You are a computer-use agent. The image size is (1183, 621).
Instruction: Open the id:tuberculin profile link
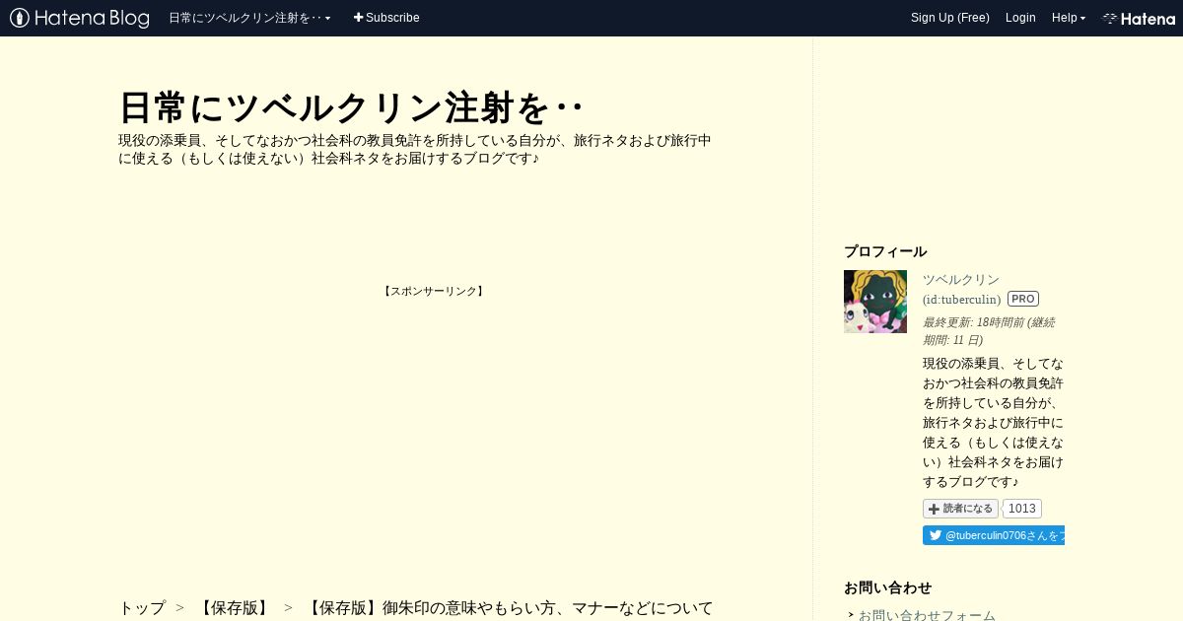pos(962,299)
